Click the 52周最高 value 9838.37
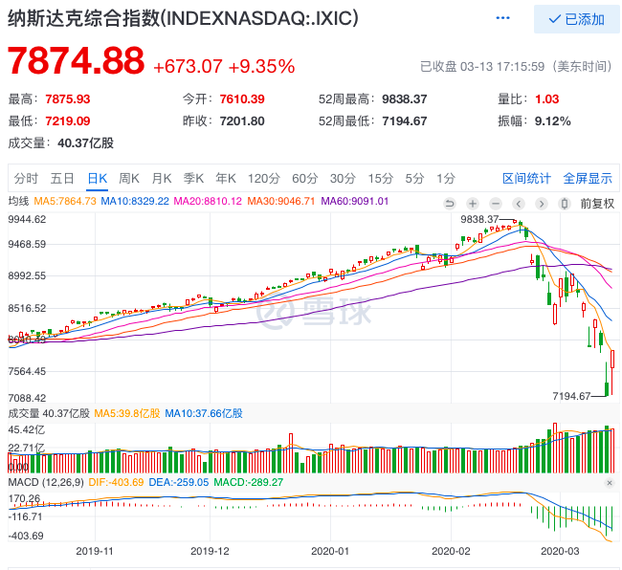This screenshot has height=570, width=622. point(405,99)
